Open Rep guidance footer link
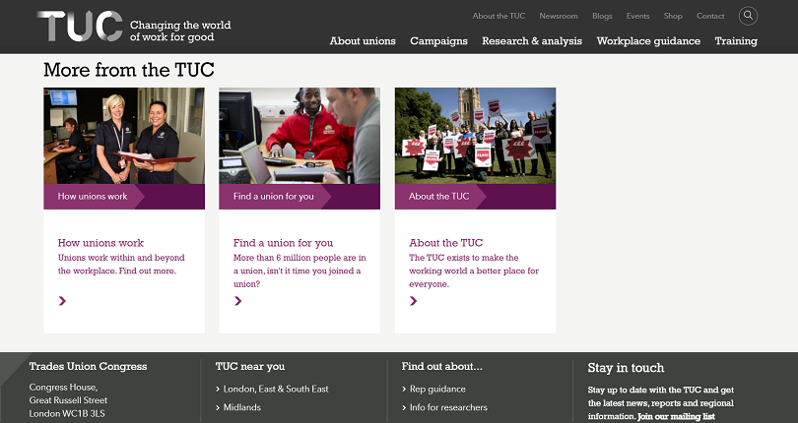798x423 pixels. tap(437, 389)
